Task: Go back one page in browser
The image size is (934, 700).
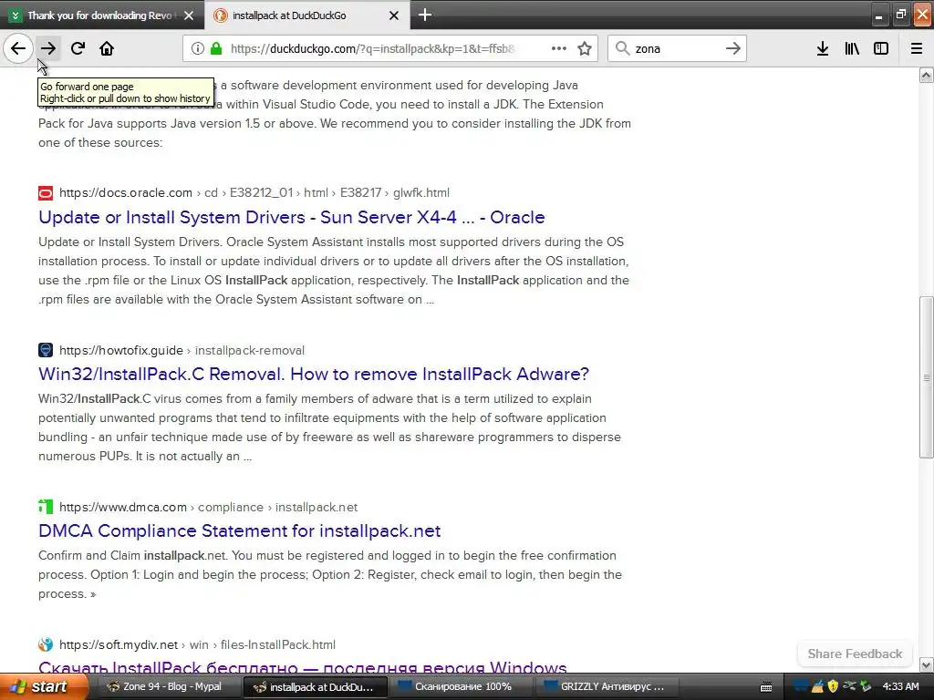Action: pyautogui.click(x=18, y=48)
